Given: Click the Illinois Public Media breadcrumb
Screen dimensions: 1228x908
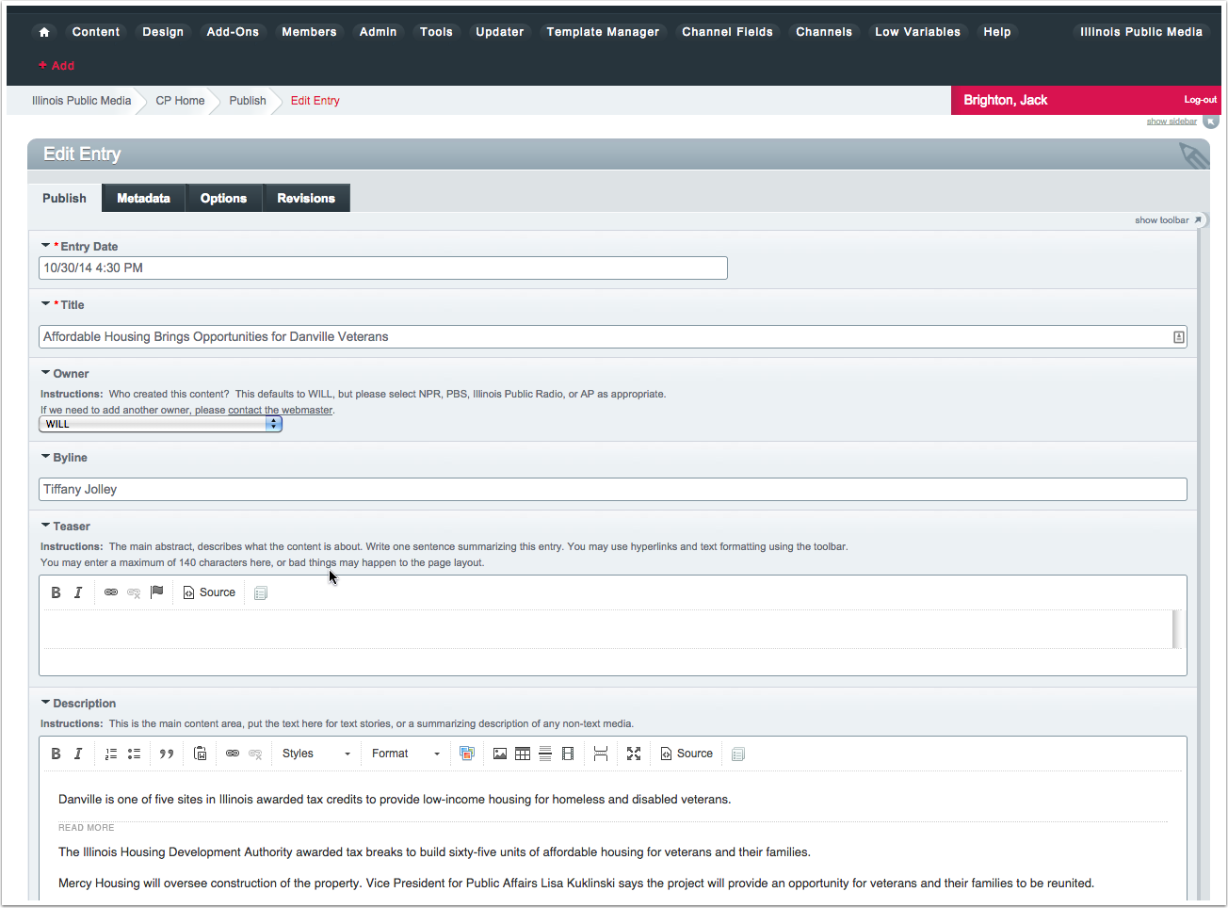Looking at the screenshot, I should point(82,101).
